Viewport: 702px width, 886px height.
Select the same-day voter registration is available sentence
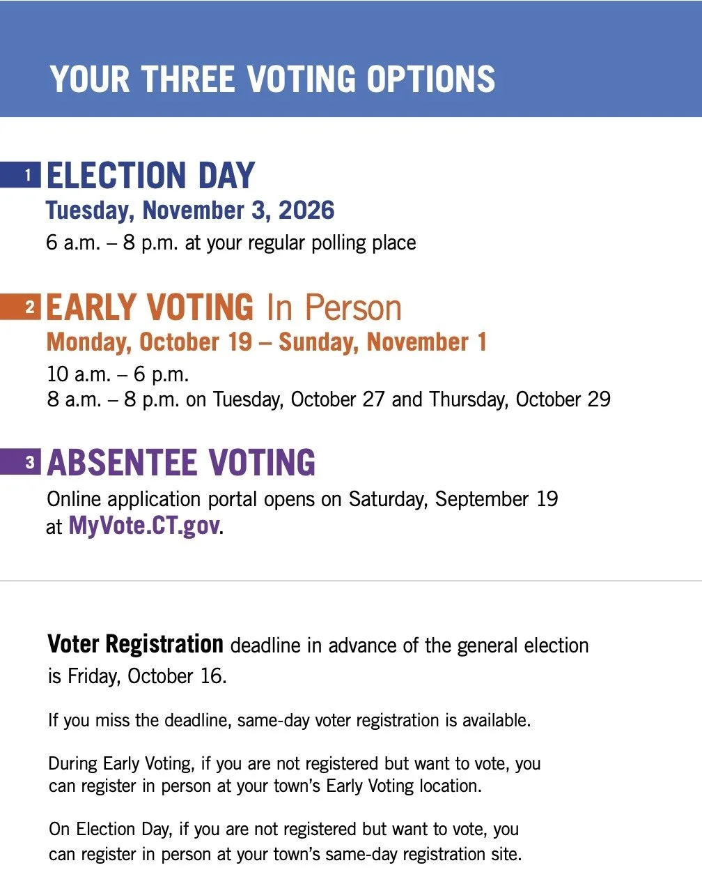click(289, 720)
